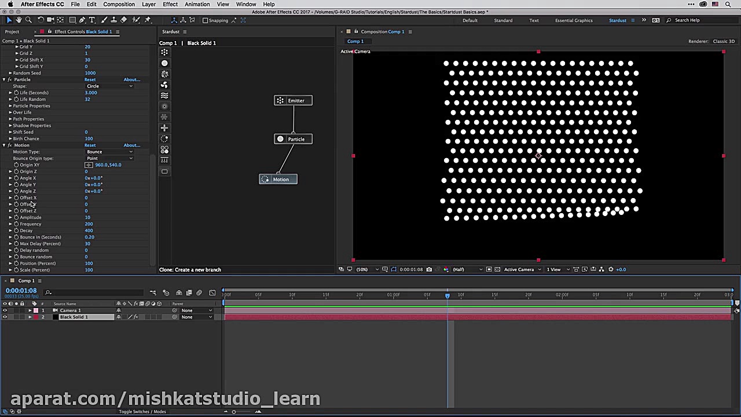Image resolution: width=741 pixels, height=417 pixels.
Task: Select the Hand tool
Action: [19, 20]
